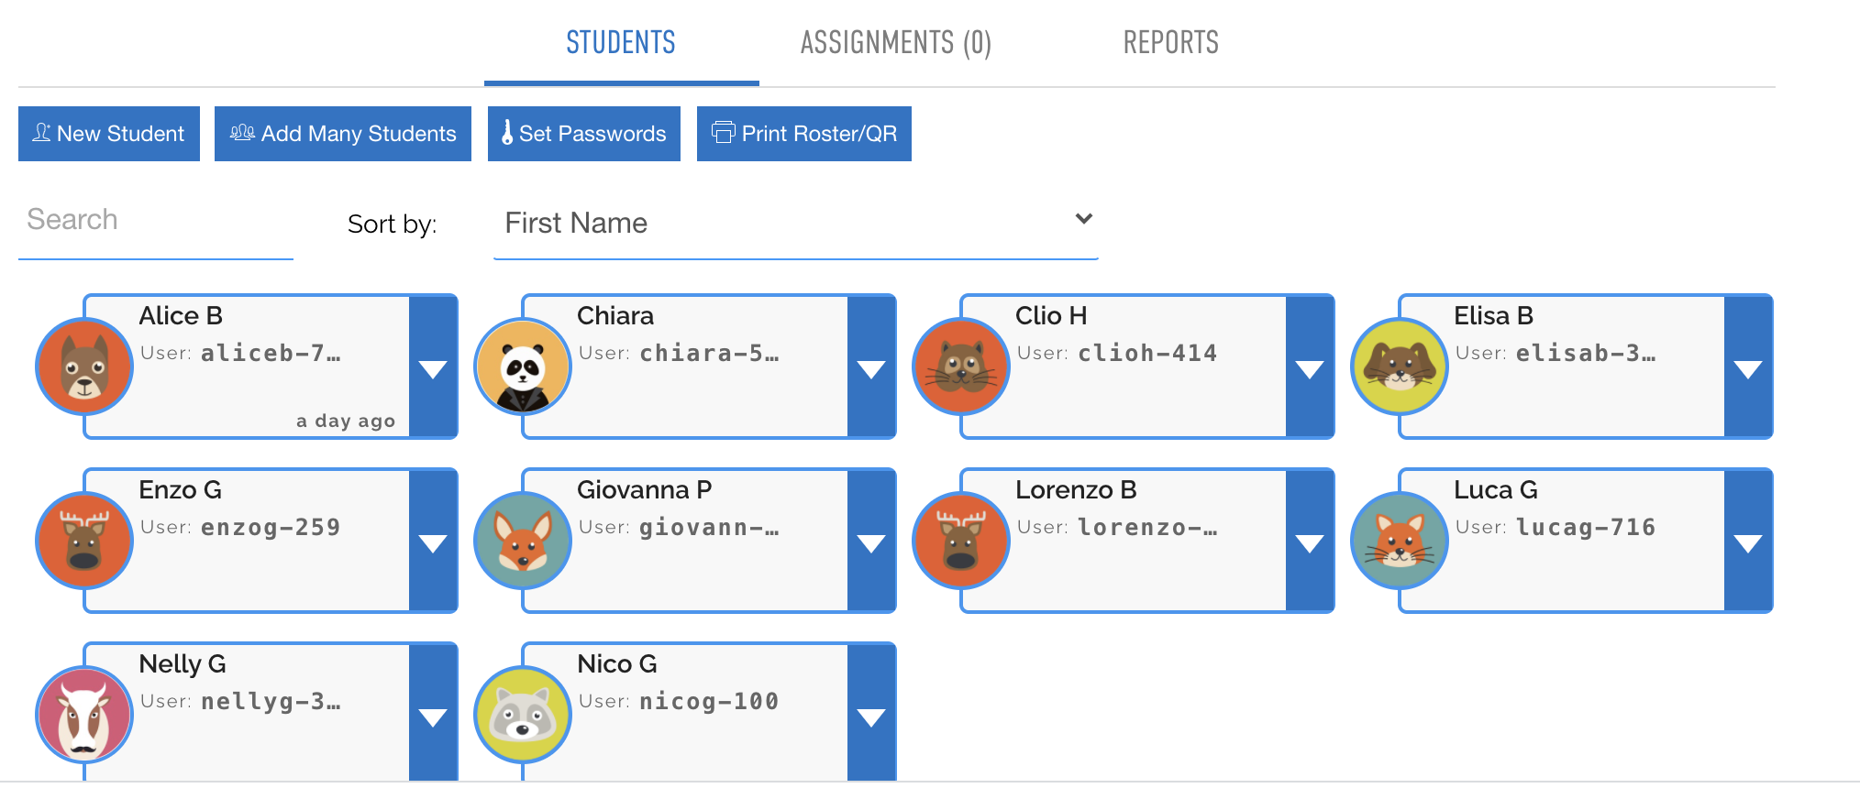Viewport: 1860px width, 788px height.
Task: Click the Add Many Students button
Action: (343, 134)
